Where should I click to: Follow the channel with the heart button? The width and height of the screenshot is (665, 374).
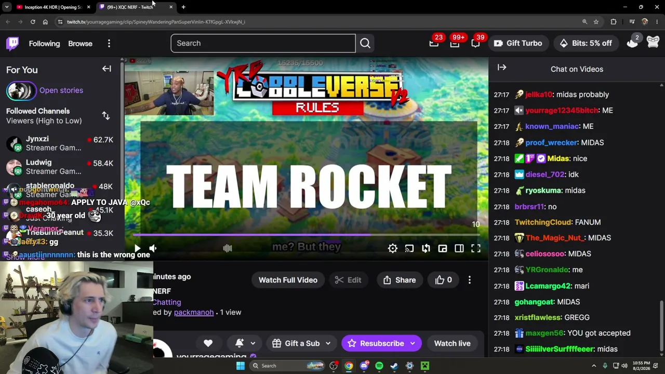[x=208, y=343]
